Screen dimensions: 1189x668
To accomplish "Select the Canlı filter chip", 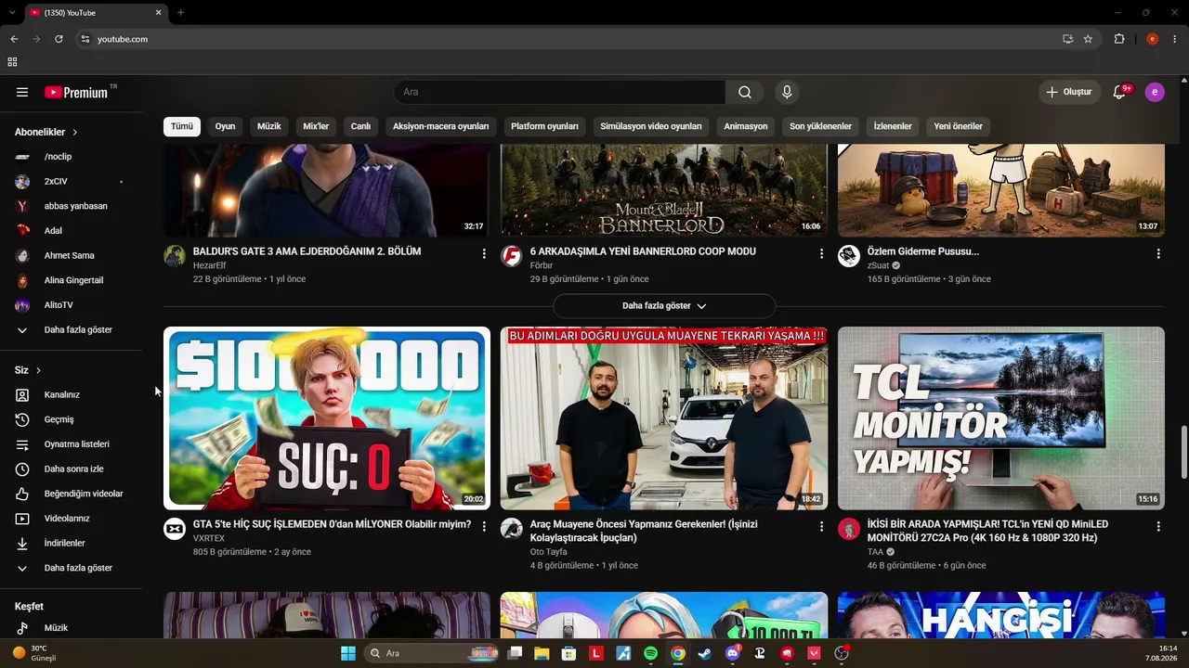I will 360,126.
